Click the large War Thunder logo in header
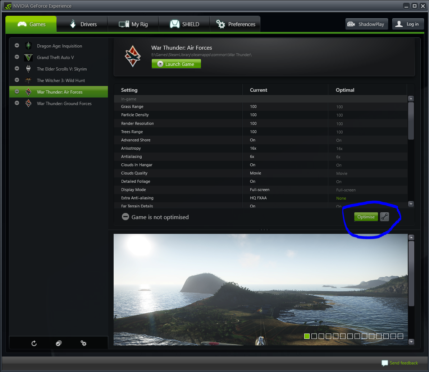 (133, 56)
